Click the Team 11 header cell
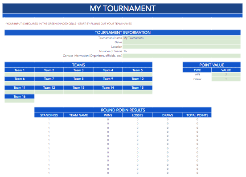Viewport: 246px width, 177px height. click(x=20, y=87)
